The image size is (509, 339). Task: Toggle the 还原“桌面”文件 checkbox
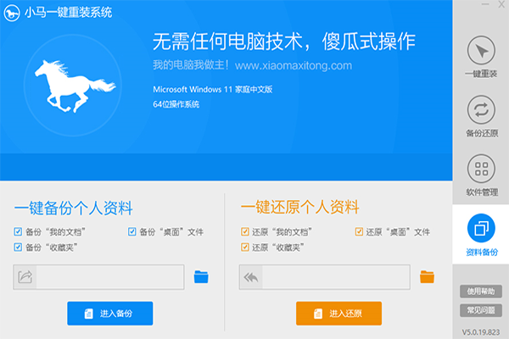coord(359,231)
